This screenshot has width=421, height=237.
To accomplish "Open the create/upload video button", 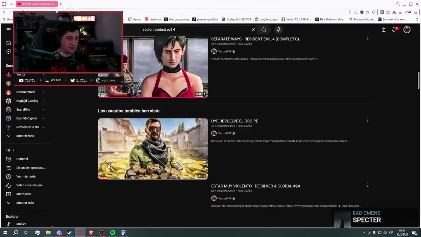I will (x=384, y=30).
